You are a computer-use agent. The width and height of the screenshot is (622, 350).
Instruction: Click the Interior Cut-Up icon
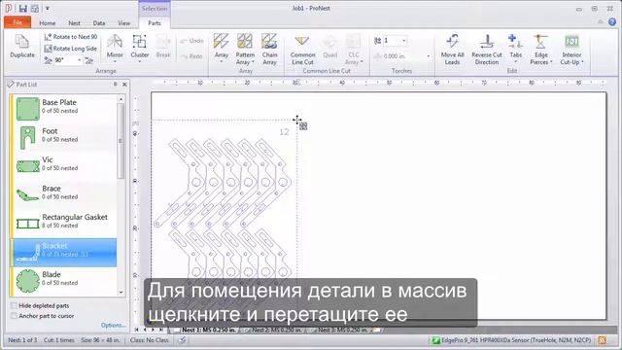[571, 41]
